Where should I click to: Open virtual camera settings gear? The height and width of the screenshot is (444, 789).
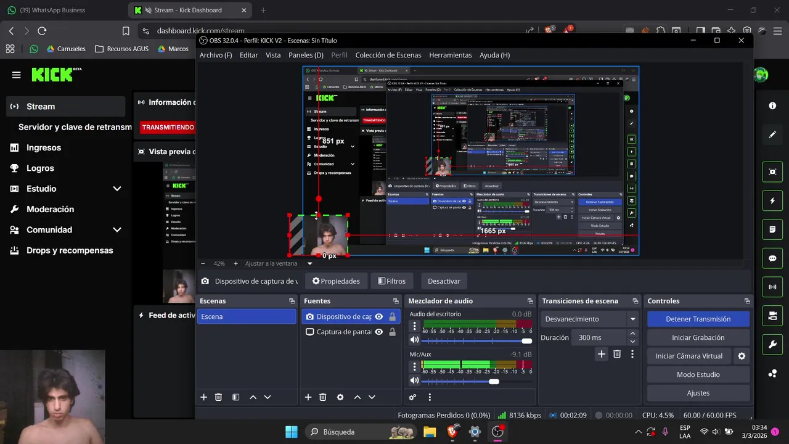(x=742, y=356)
